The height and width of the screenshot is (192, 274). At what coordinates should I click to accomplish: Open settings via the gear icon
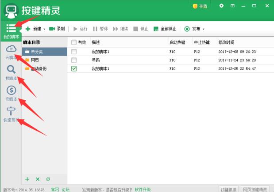pos(221,6)
